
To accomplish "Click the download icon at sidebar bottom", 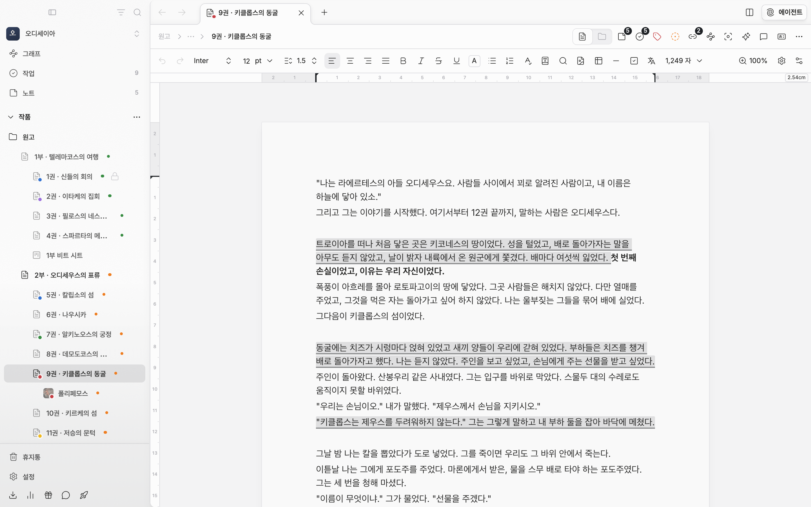I will [13, 495].
